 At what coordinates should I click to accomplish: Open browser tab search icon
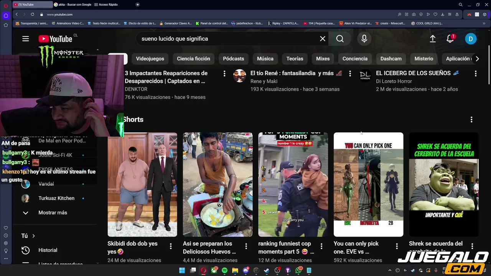click(x=461, y=5)
